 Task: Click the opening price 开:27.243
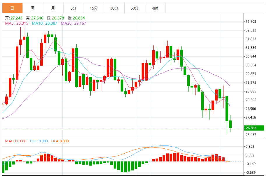14,18
